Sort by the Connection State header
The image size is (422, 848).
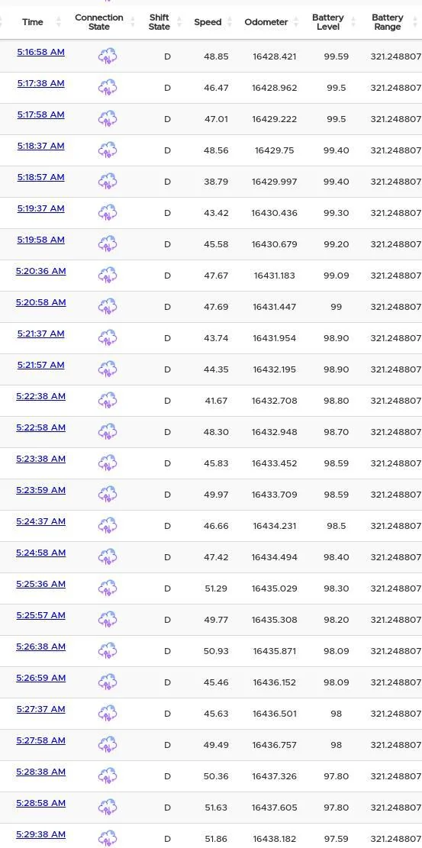99,22
